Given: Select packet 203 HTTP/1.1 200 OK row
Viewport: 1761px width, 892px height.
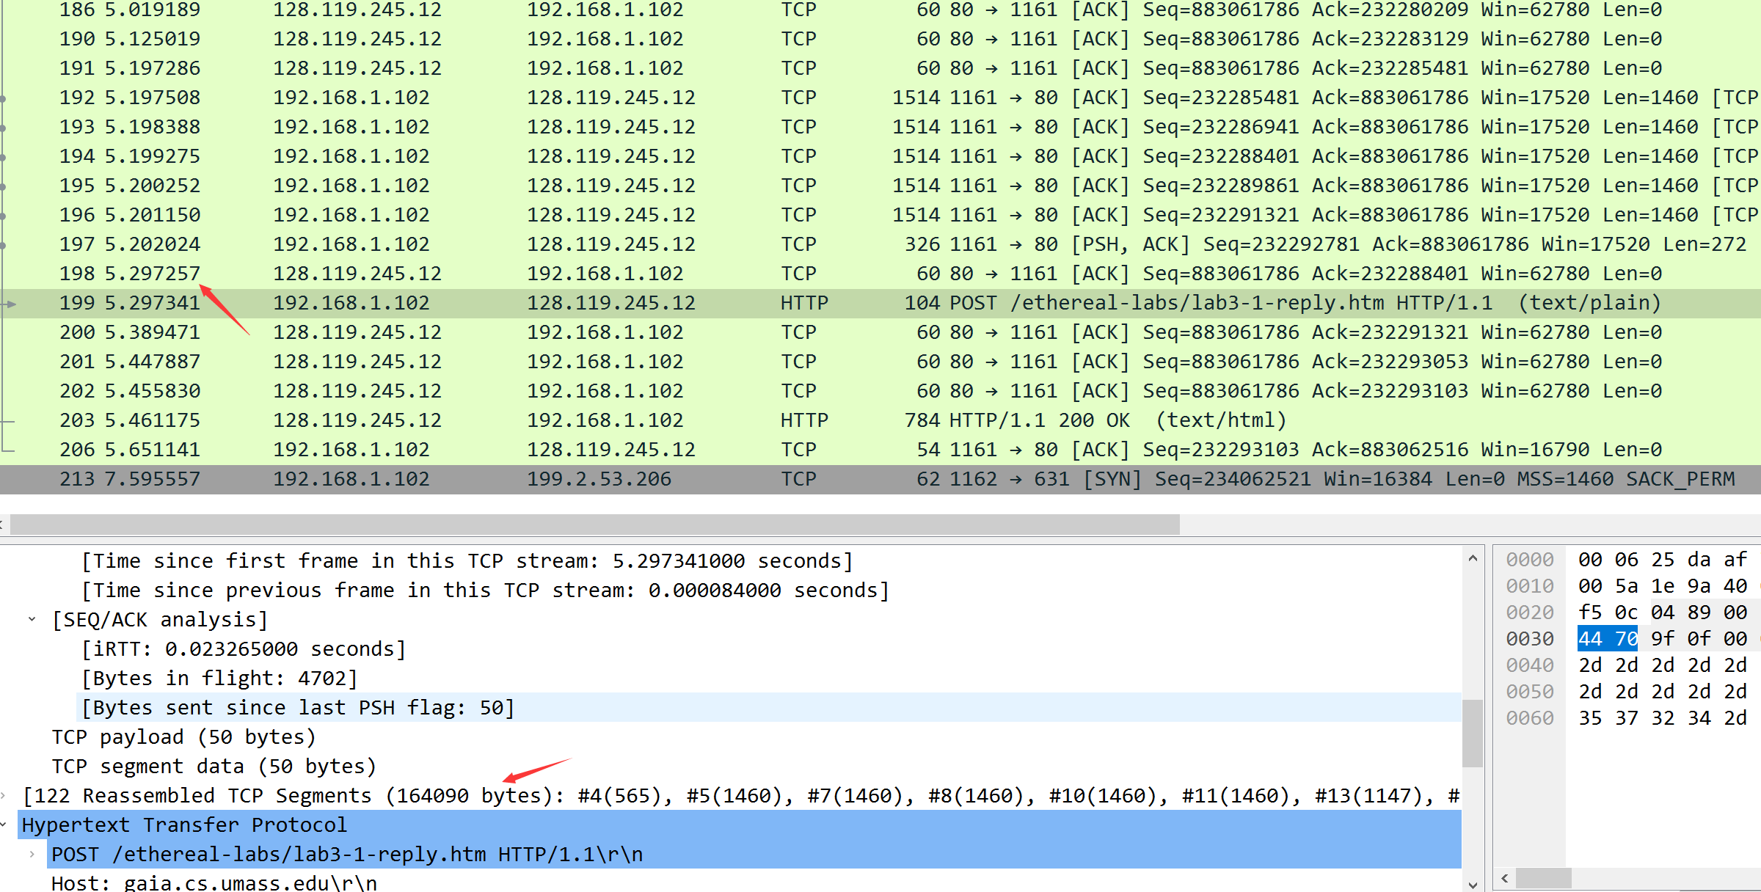Looking at the screenshot, I should pyautogui.click(x=880, y=420).
